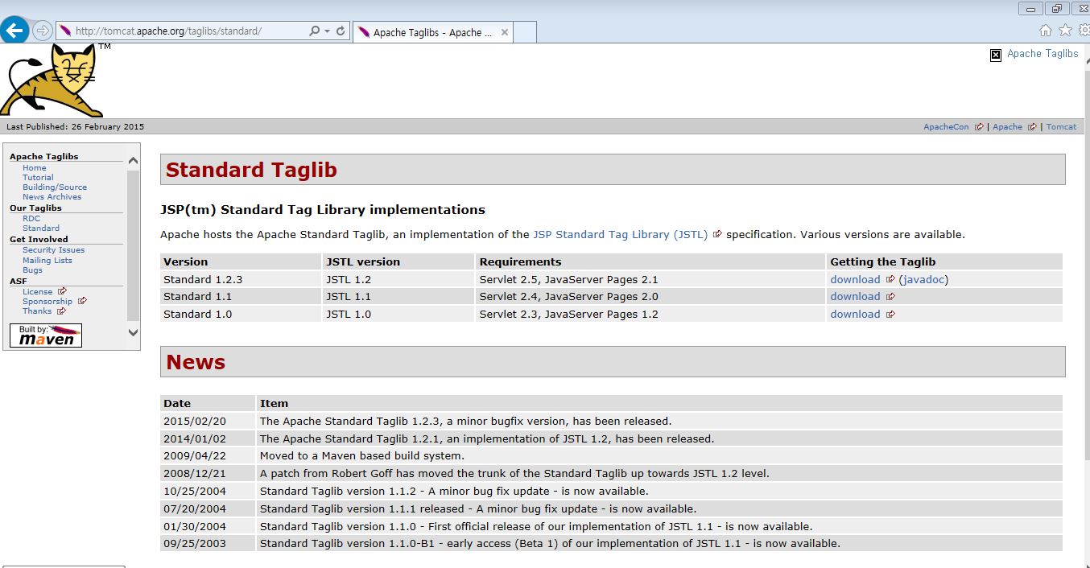Open News Archives in sidebar
1090x568 pixels.
52,197
